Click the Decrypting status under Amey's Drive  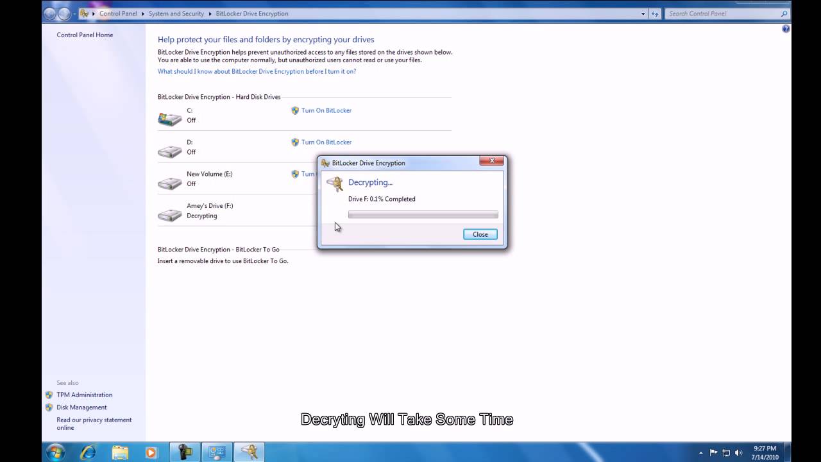(201, 216)
